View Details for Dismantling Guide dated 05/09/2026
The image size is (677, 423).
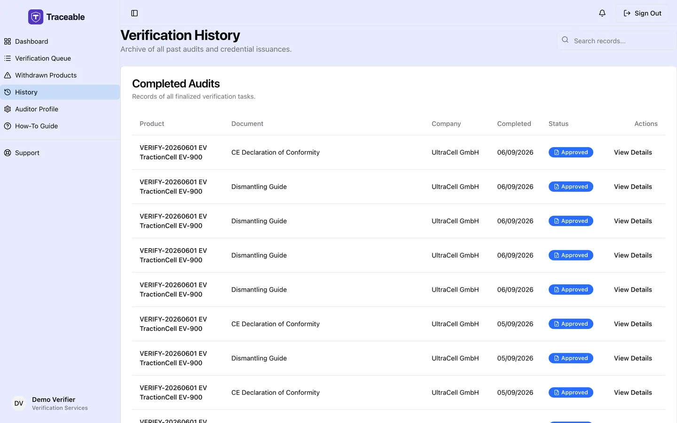633,358
